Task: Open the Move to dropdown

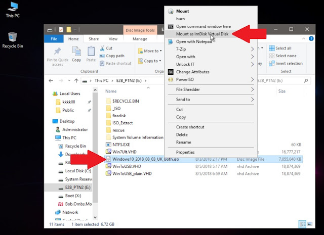Action: pos(150,51)
